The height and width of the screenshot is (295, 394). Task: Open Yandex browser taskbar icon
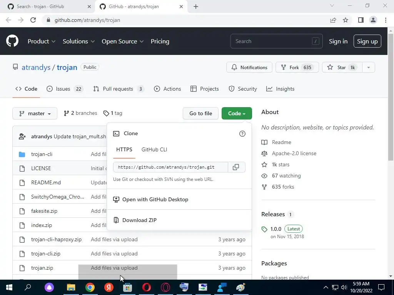[x=109, y=287]
